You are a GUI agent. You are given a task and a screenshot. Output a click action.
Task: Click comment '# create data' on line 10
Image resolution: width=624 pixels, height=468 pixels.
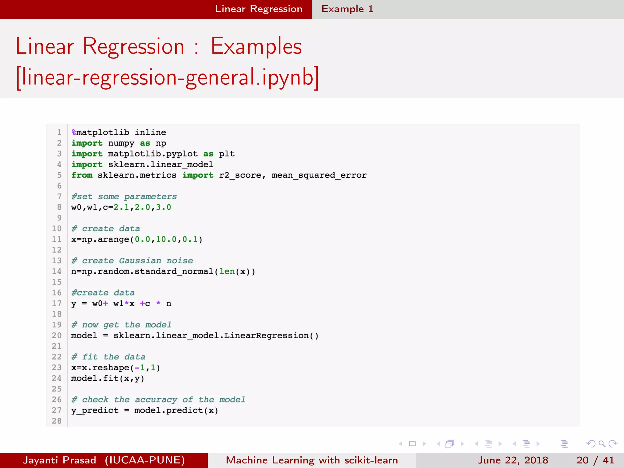(x=105, y=229)
